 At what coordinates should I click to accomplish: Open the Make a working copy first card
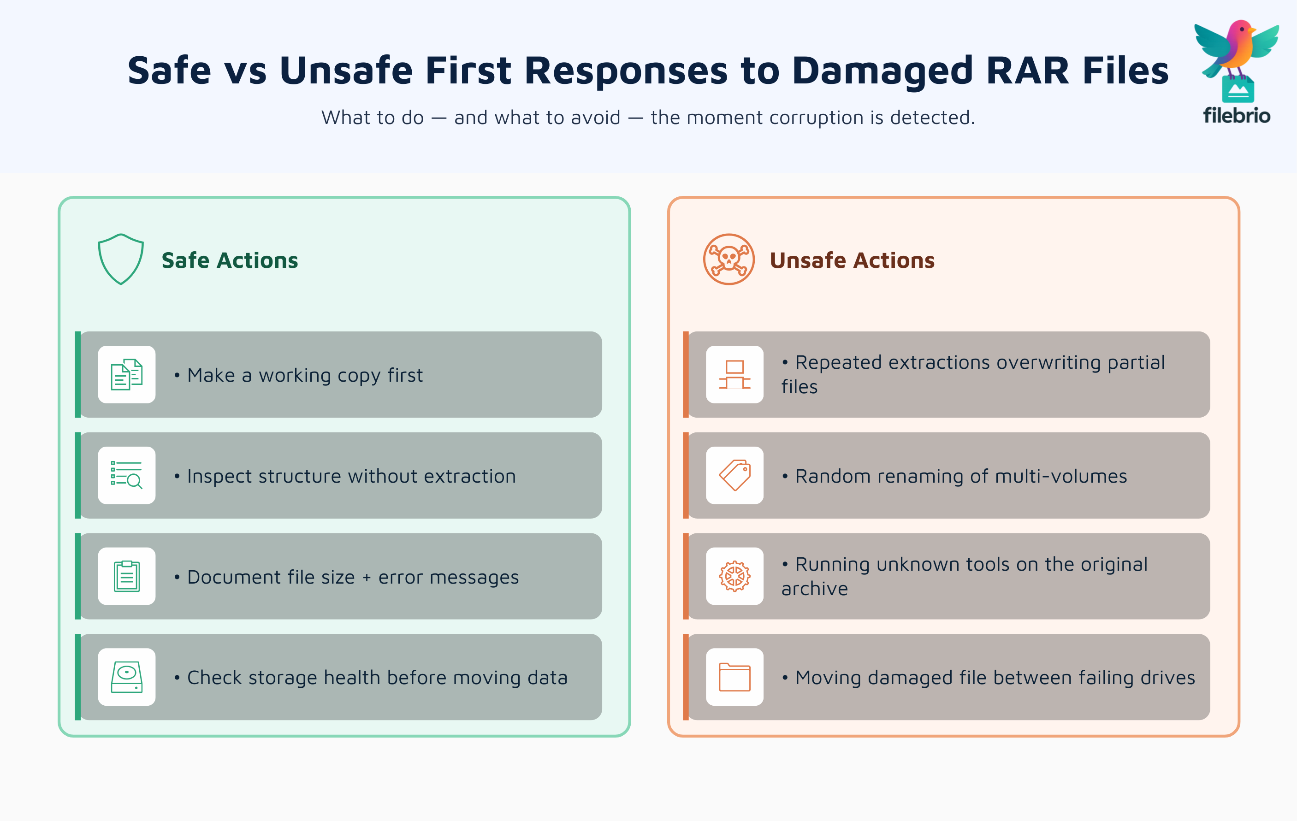[339, 375]
